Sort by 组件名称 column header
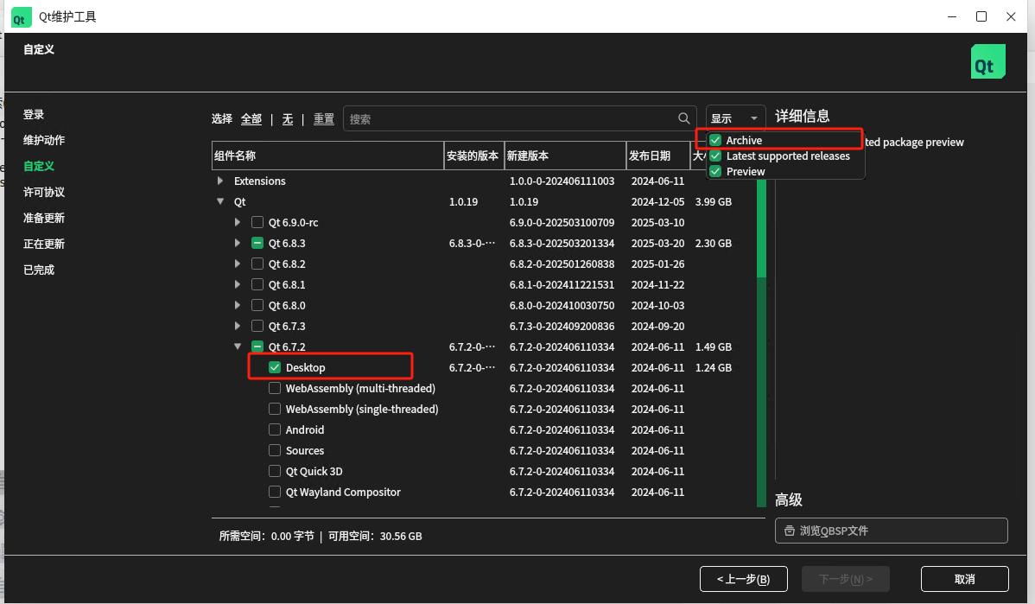1035x604 pixels. [327, 156]
